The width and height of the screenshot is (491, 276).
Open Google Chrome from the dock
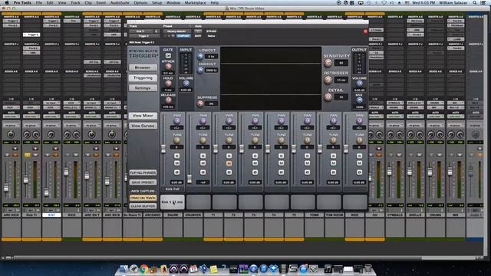[x=144, y=269]
